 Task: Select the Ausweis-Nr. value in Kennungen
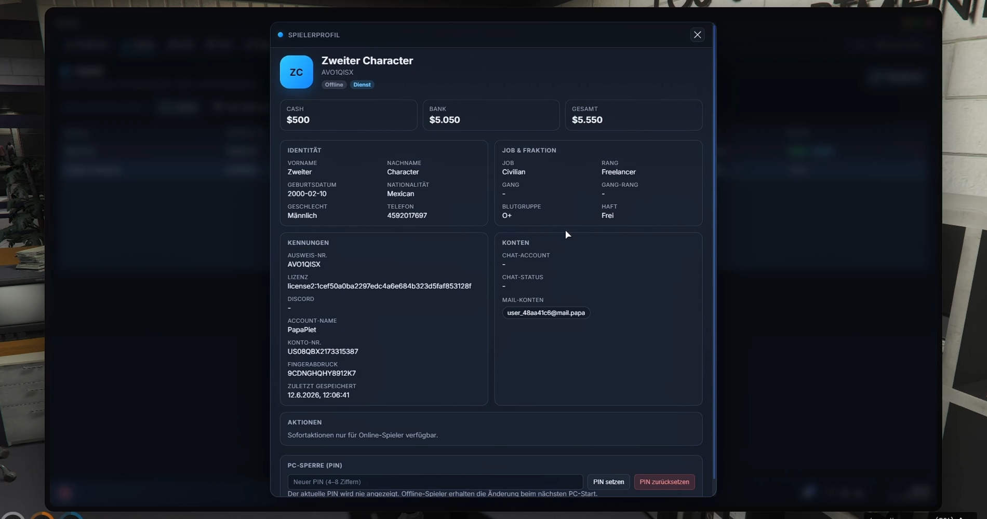(304, 264)
